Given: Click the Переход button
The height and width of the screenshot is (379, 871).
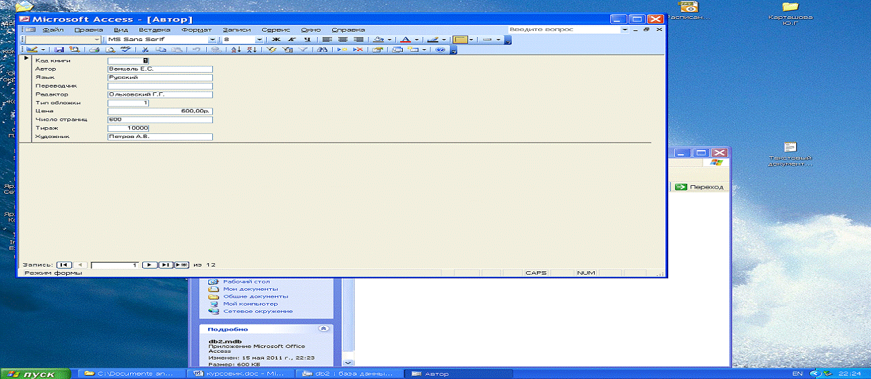Looking at the screenshot, I should click(x=699, y=187).
